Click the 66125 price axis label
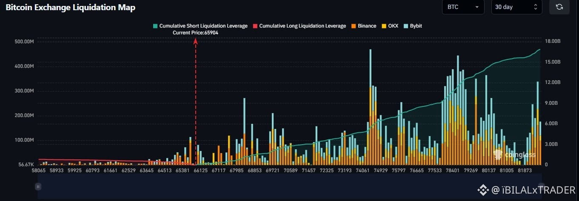The width and height of the screenshot is (579, 201). coord(200,170)
